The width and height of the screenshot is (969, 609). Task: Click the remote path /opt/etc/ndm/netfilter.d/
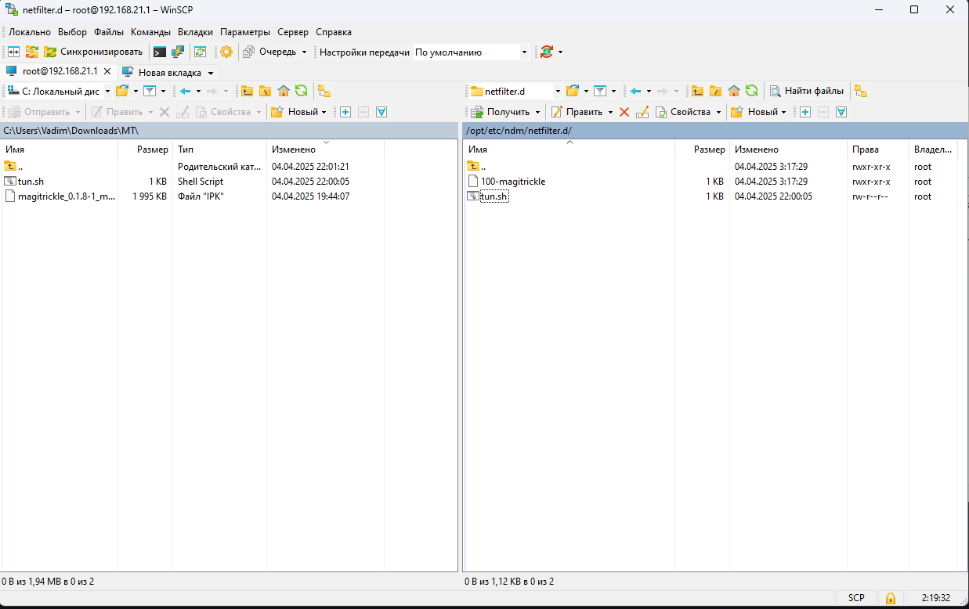(519, 131)
